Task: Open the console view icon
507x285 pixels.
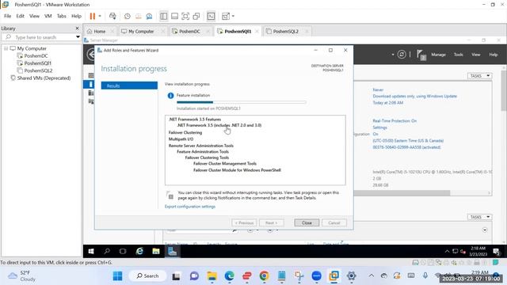Action: [211, 16]
